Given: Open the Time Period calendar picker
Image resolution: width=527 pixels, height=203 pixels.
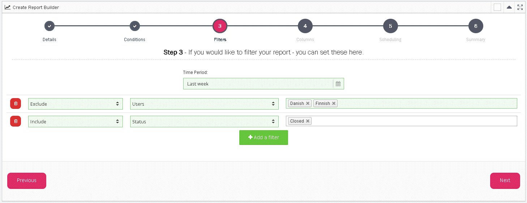Looking at the screenshot, I should 338,84.
